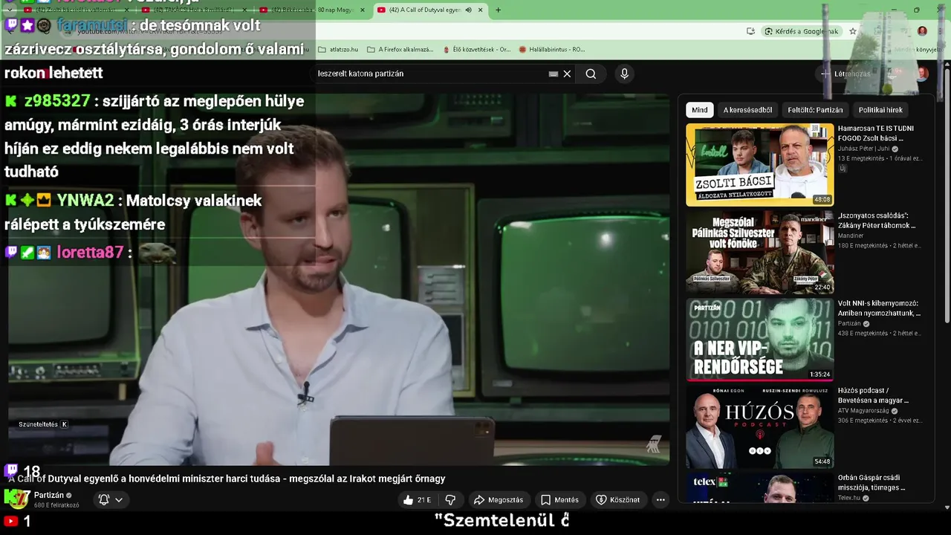Close the '80 nap Magy' tab
The width and height of the screenshot is (951, 535).
click(x=362, y=10)
